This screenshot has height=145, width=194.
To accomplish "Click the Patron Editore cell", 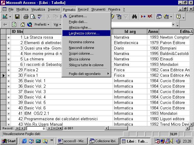I will 174,43.
